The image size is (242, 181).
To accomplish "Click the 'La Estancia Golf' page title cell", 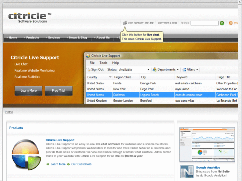I will pyautogui.click(x=227, y=101).
